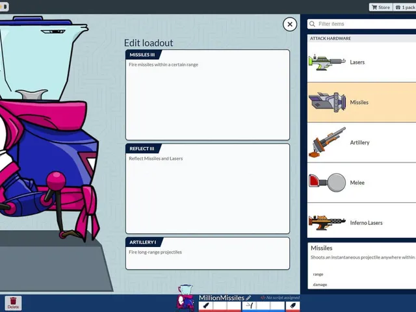Screen dimensions: 416x312
Task: Click 'Fire long-range projectiles' description
Action: tap(155, 252)
